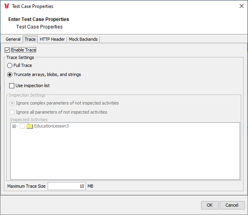Open the Mock Backends tab
Screen dimensions: 248x215
[83, 39]
